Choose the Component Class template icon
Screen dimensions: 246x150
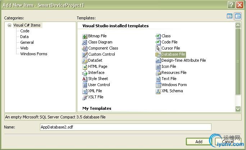point(85,48)
